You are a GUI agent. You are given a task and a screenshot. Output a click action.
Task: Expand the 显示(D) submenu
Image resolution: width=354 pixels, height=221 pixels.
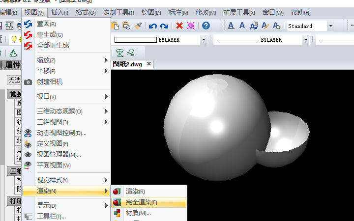coord(66,206)
